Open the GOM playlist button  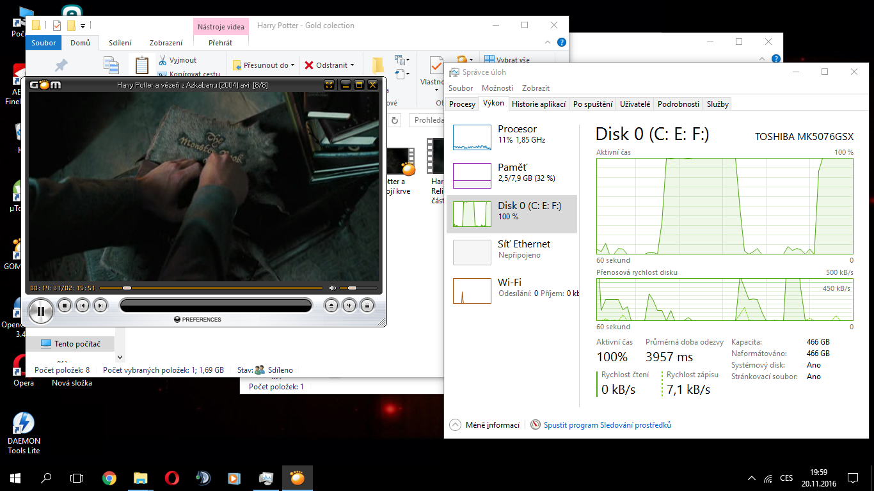tap(367, 306)
